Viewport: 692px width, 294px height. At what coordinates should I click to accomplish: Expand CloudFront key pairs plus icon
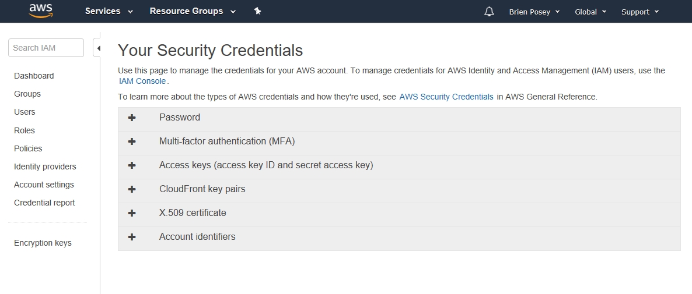pos(131,189)
